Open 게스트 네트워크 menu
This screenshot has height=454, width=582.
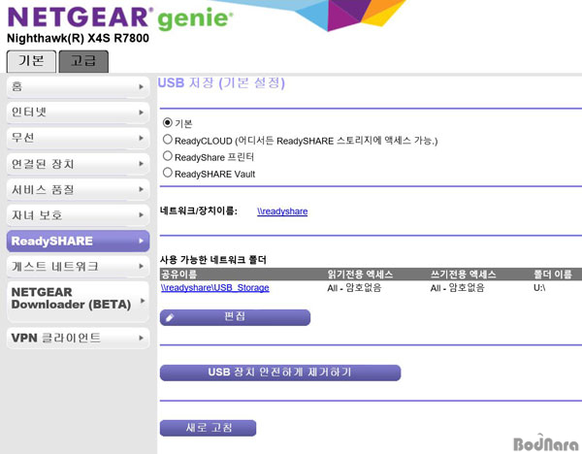click(78, 267)
